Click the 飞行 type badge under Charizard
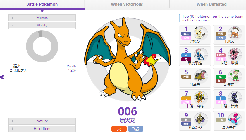The image size is (246, 140). tap(136, 129)
